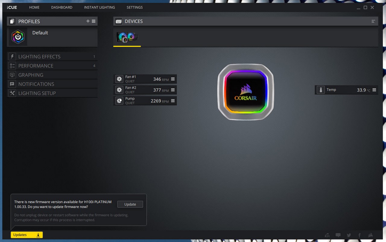Viewport: 386px width, 242px height.
Task: Click the Corsair sails logo in footer
Action: [x=371, y=235]
